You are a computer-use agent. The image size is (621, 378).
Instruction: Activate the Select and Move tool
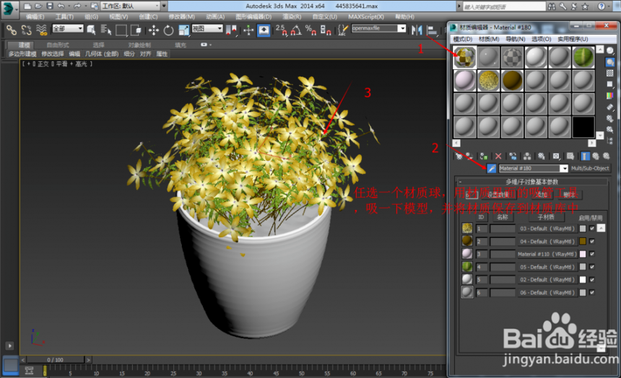[x=154, y=30]
